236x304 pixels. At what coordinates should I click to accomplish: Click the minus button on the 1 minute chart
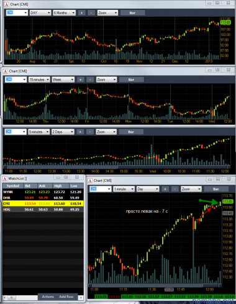coord(175,189)
